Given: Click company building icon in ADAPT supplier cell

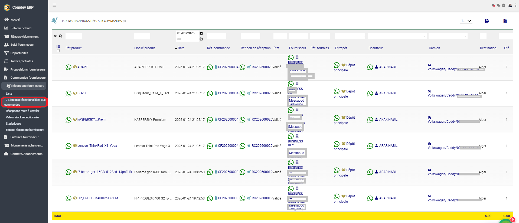Looking at the screenshot, I should [297, 57].
